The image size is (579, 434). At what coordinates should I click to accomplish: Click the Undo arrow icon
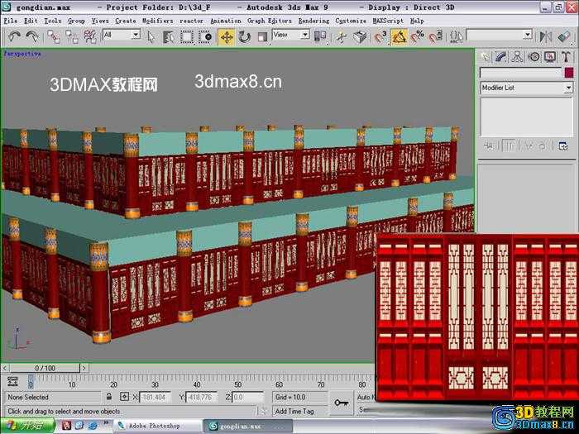pyautogui.click(x=14, y=36)
